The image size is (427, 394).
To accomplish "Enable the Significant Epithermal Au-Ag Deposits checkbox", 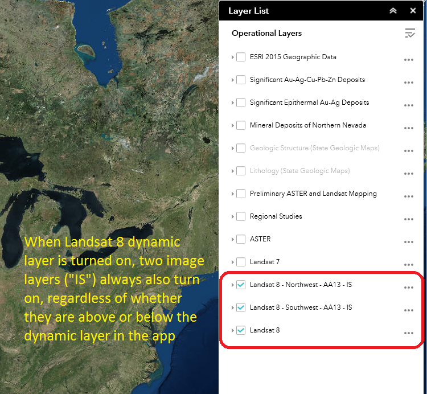I will (241, 102).
